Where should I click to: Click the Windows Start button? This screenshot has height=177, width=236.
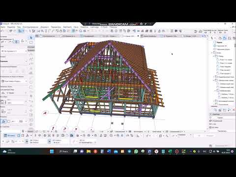52,151
